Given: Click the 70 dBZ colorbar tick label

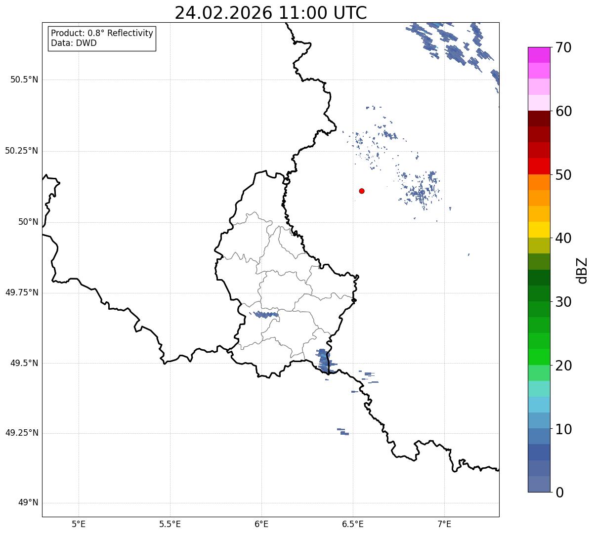Looking at the screenshot, I should 564,47.
